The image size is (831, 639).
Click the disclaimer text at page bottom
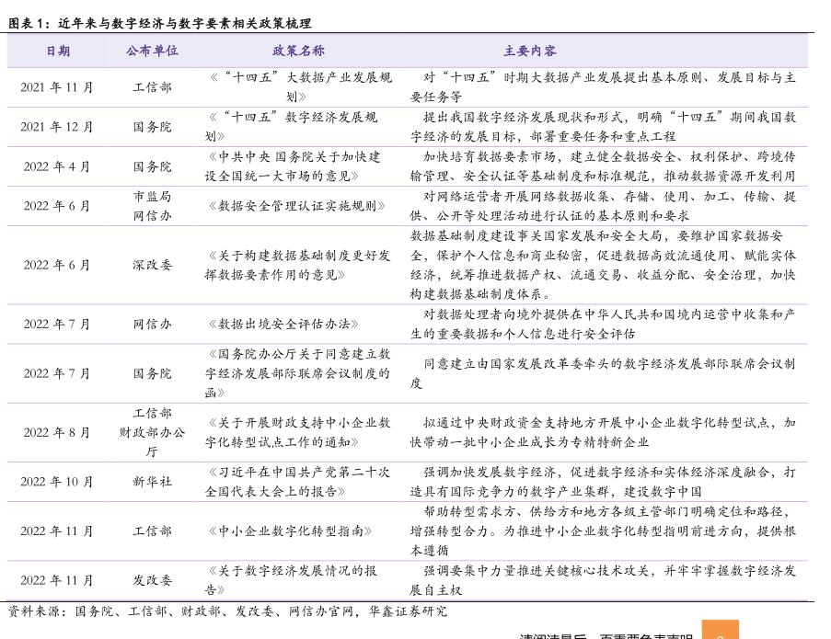click(606, 634)
